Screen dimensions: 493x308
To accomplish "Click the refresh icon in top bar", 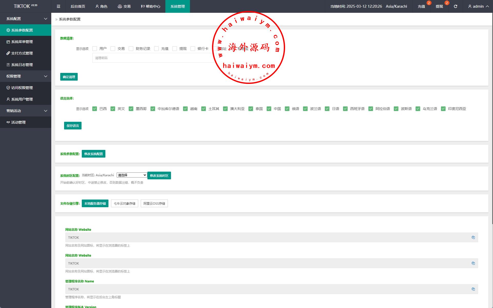I will pyautogui.click(x=455, y=6).
